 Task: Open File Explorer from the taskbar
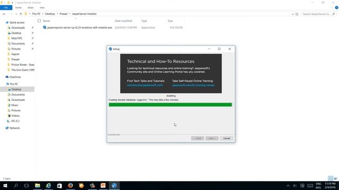pyautogui.click(x=38, y=185)
